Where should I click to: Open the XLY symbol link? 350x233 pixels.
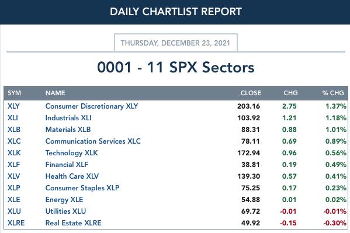point(13,106)
